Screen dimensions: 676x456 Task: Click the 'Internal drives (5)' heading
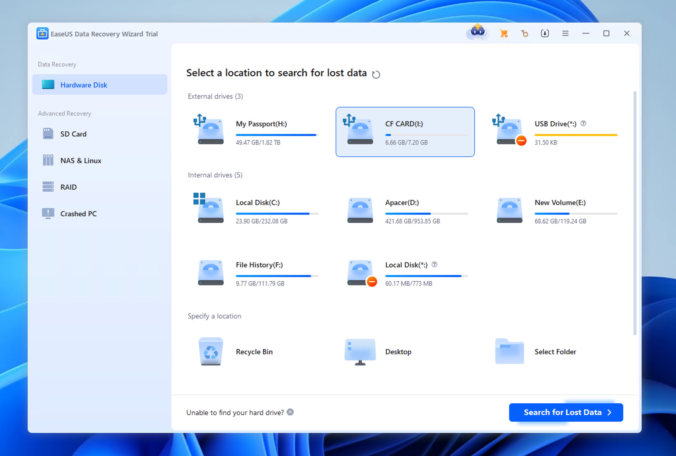[x=215, y=175]
